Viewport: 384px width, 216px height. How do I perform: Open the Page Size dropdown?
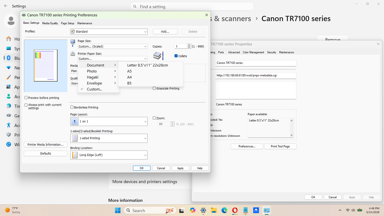coord(113,46)
